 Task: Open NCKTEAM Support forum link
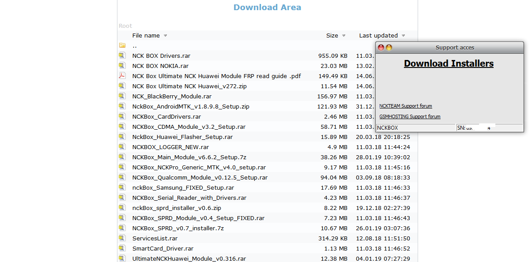point(406,106)
